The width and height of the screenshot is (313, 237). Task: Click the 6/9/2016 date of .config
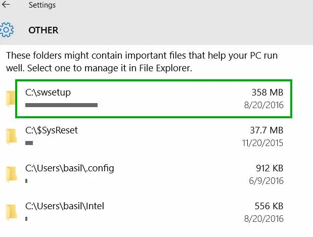[267, 181]
